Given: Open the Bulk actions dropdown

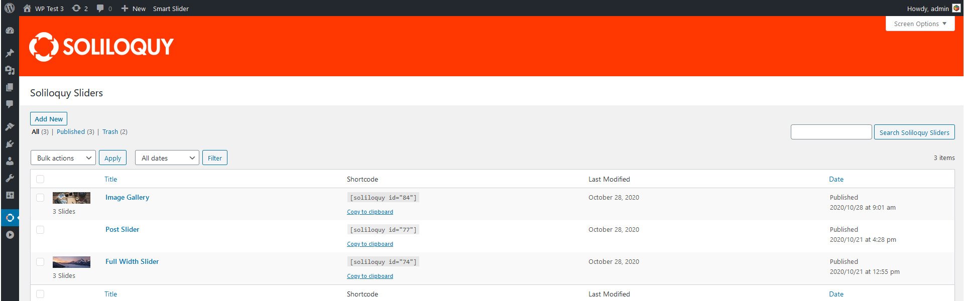Looking at the screenshot, I should [x=63, y=158].
